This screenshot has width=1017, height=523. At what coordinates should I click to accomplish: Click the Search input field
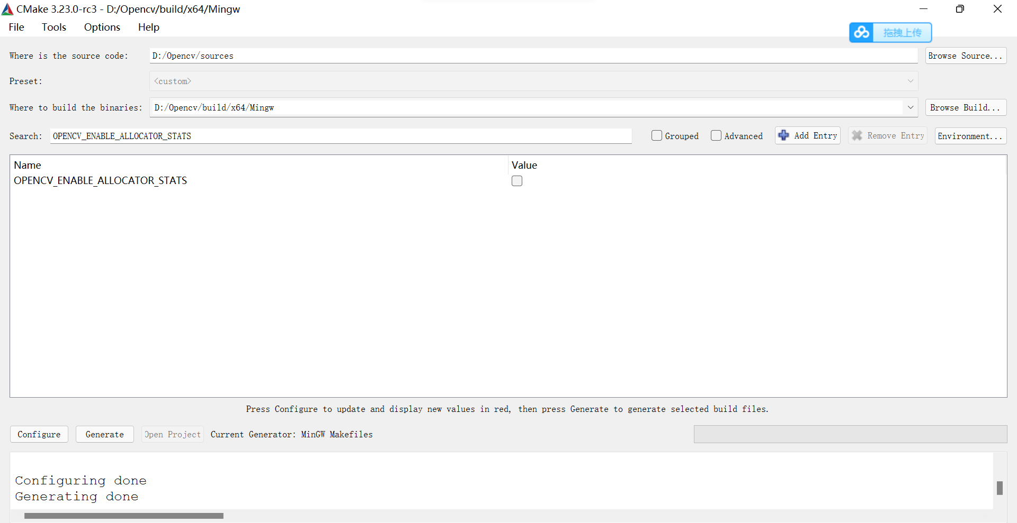pos(341,136)
